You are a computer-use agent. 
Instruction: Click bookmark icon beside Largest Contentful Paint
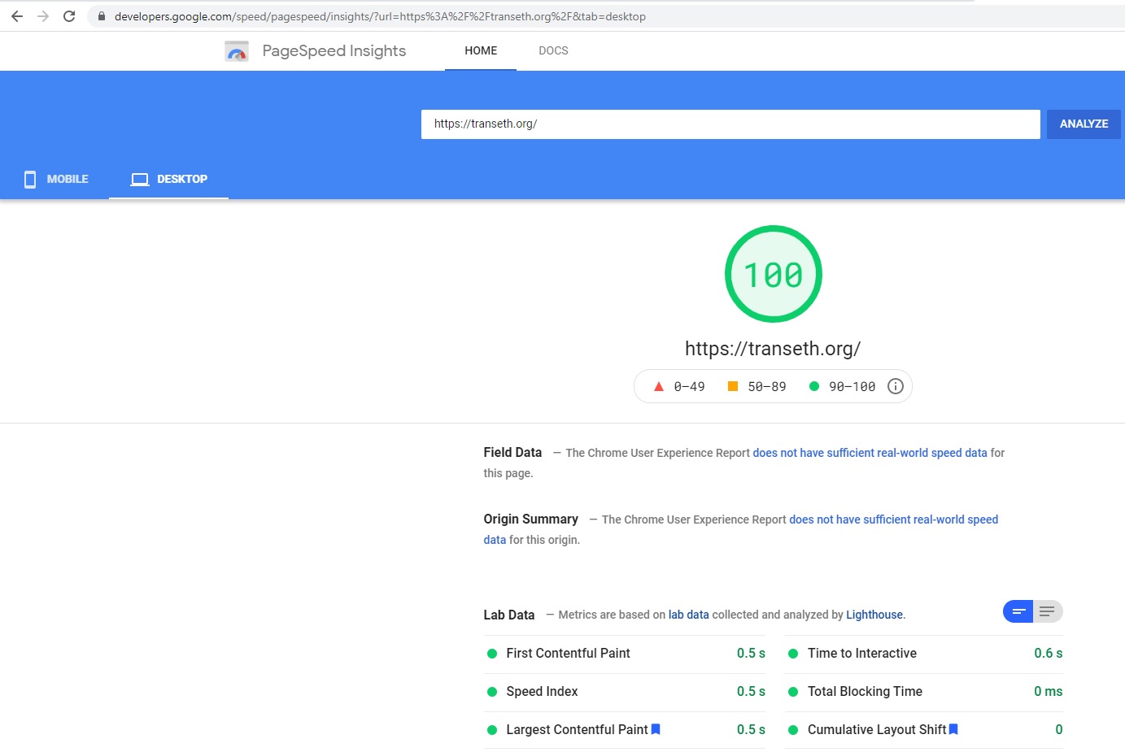click(x=656, y=729)
